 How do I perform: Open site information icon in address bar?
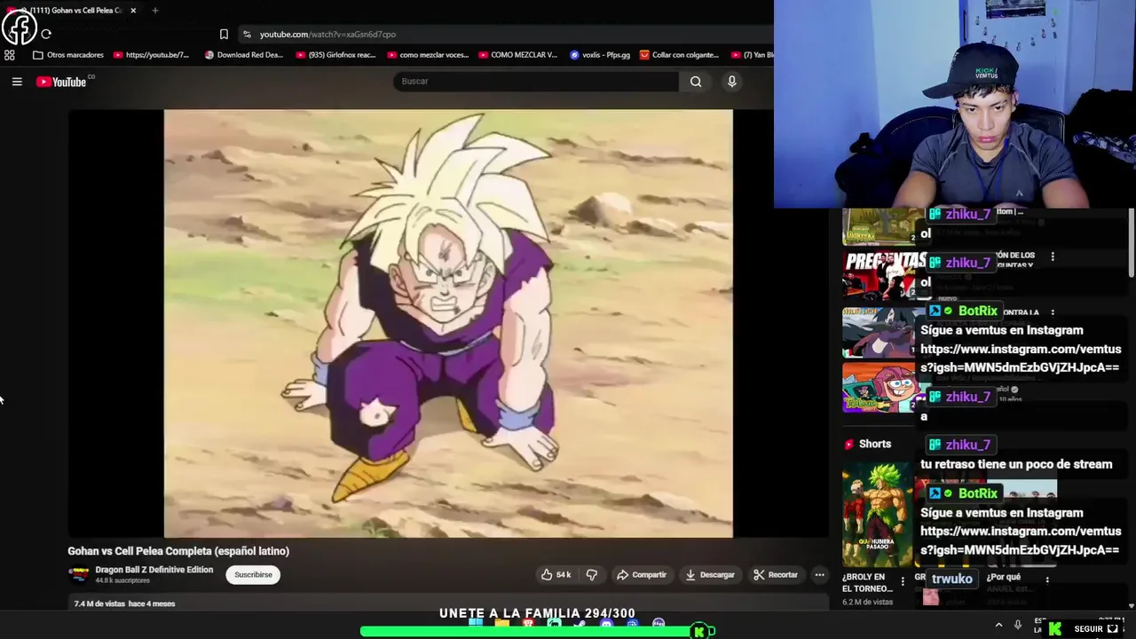coord(247,34)
